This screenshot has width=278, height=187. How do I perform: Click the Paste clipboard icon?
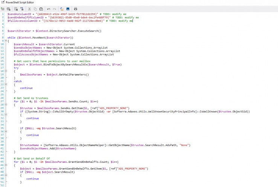(x=41, y=9)
